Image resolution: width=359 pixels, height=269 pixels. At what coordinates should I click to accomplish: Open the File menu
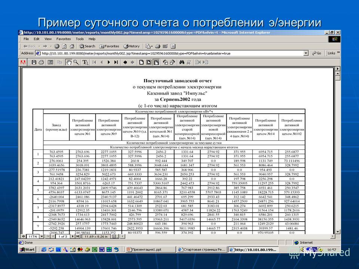pos(26,39)
